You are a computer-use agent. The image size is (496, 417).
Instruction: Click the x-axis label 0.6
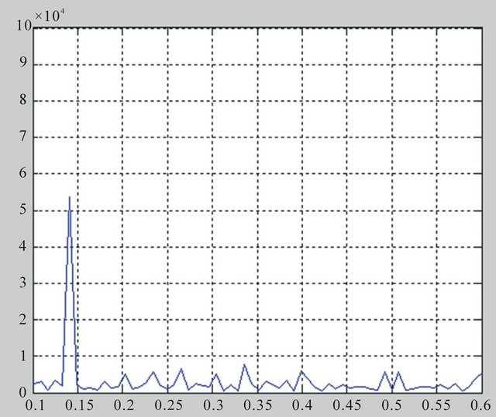point(480,405)
